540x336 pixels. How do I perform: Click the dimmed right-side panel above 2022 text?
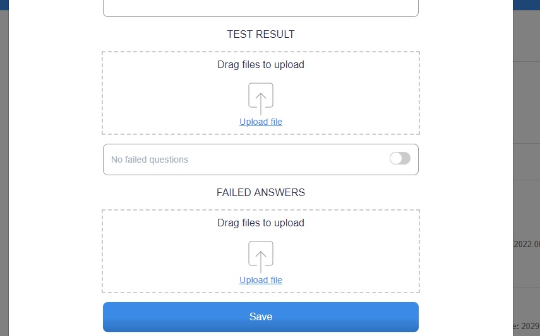coord(527,206)
